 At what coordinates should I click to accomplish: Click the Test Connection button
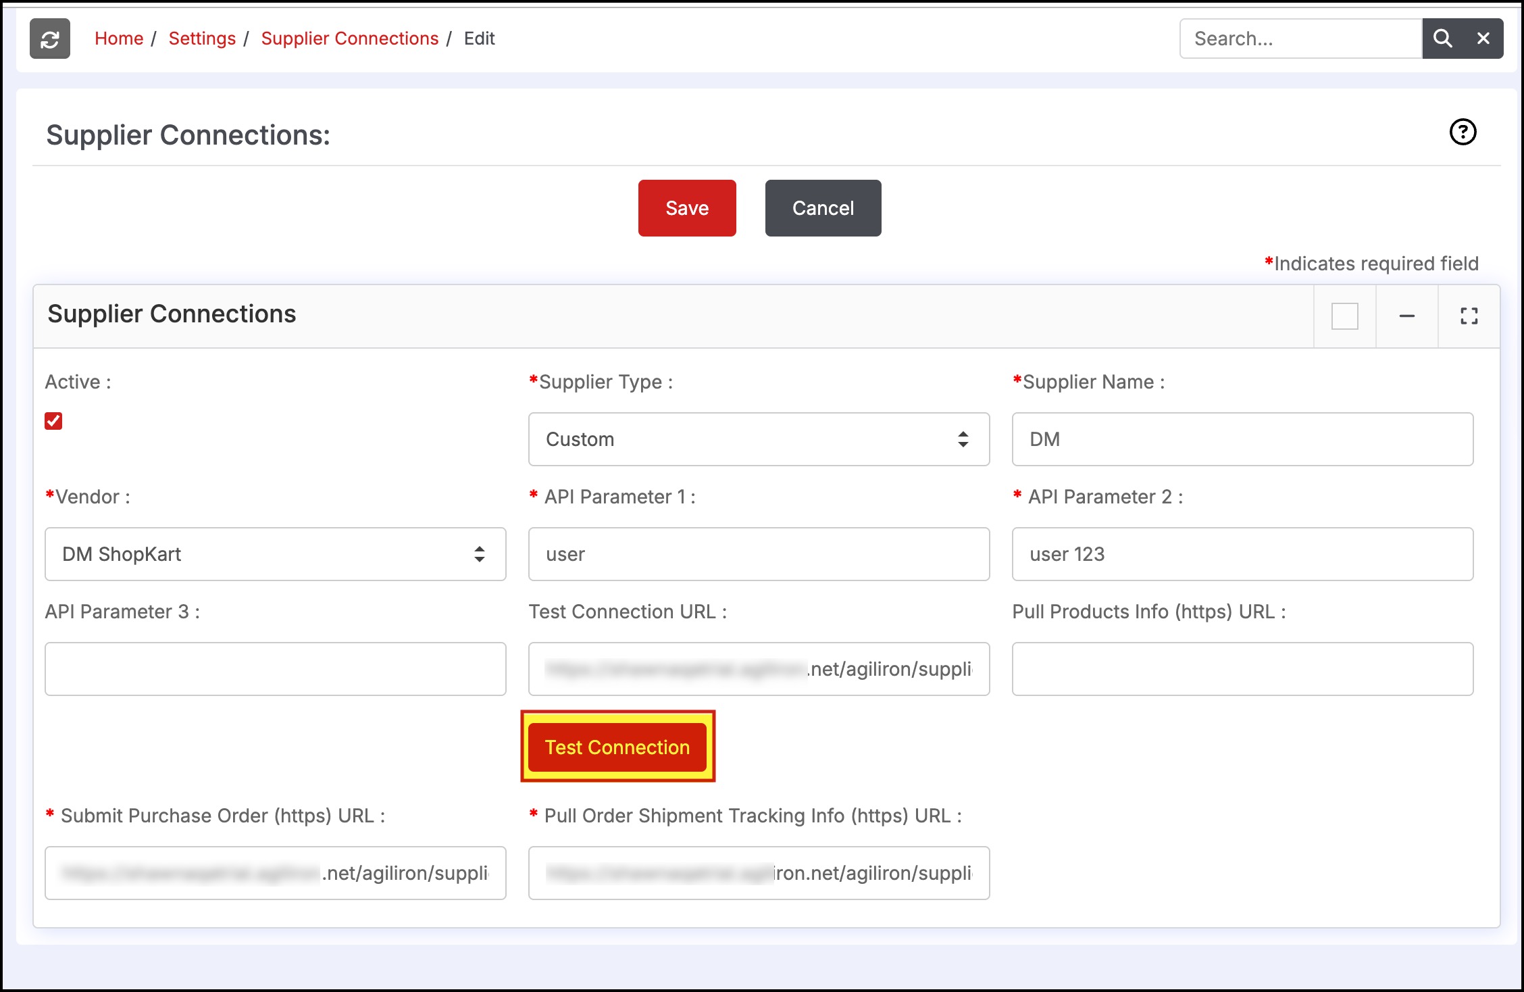tap(617, 747)
